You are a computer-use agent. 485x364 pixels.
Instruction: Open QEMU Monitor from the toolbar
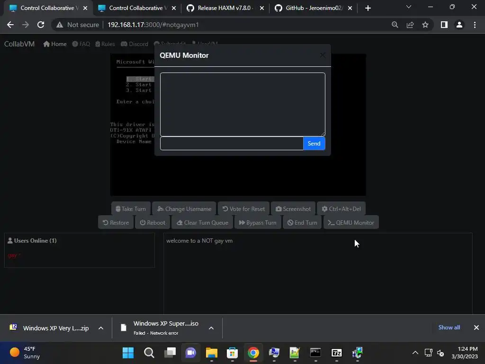point(351,223)
